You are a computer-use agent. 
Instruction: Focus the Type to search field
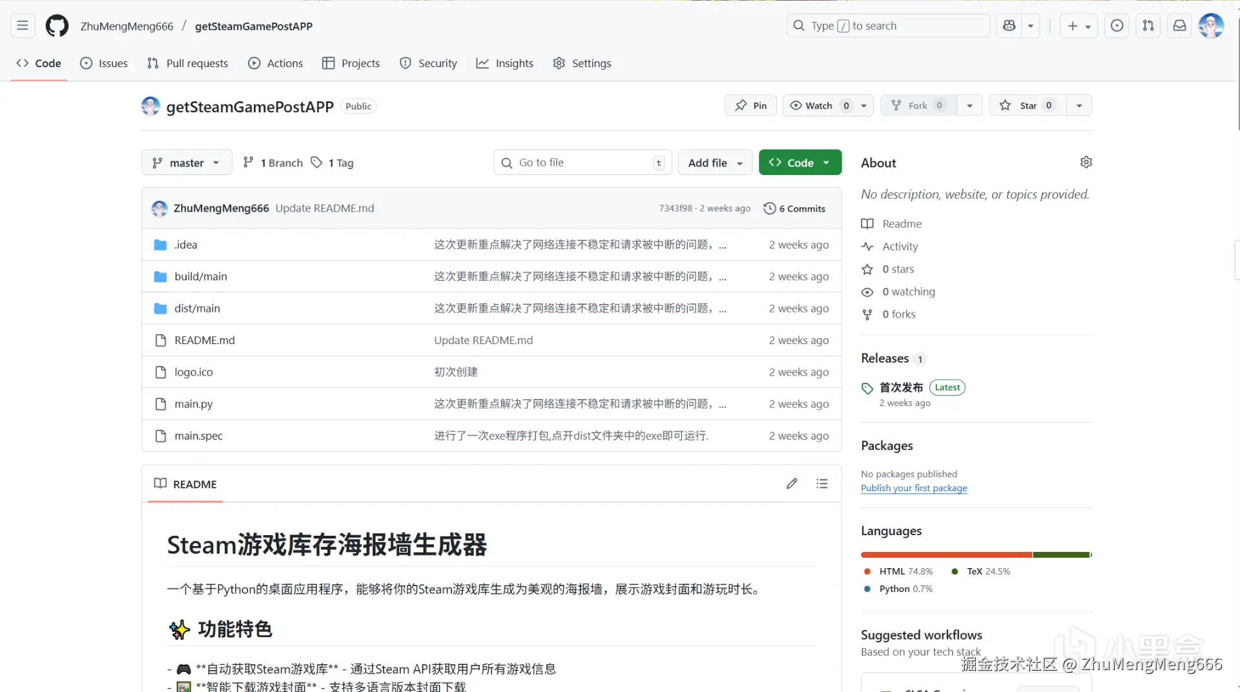[x=888, y=26]
